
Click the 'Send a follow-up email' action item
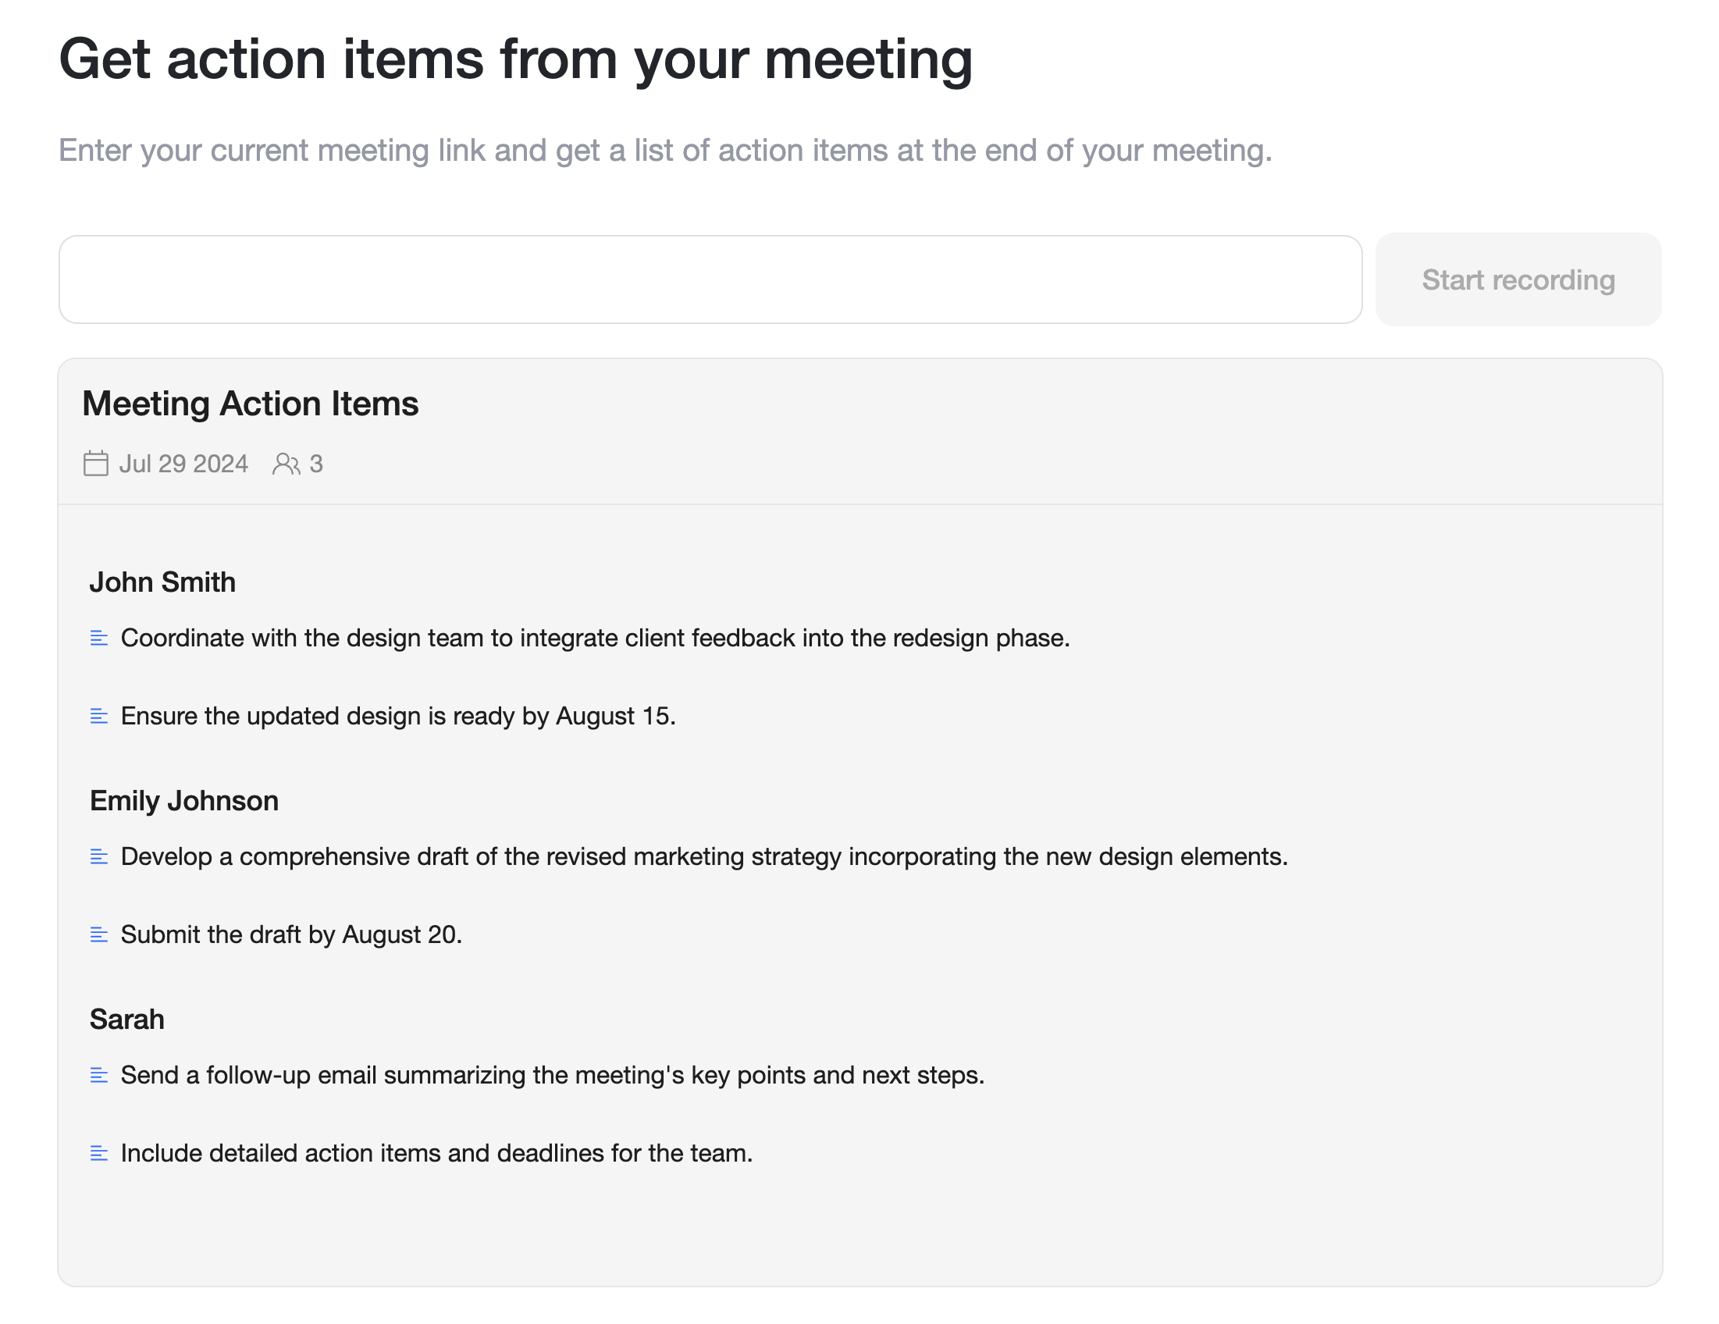pyautogui.click(x=553, y=1074)
